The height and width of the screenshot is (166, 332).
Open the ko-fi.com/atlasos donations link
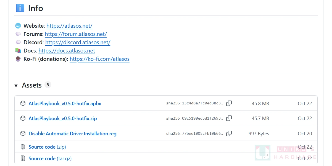(99, 59)
